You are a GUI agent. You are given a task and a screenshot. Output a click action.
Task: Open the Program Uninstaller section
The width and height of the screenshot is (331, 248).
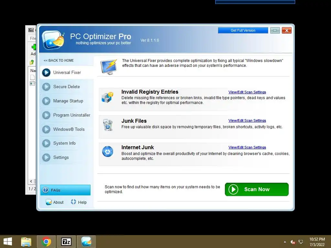(67, 115)
